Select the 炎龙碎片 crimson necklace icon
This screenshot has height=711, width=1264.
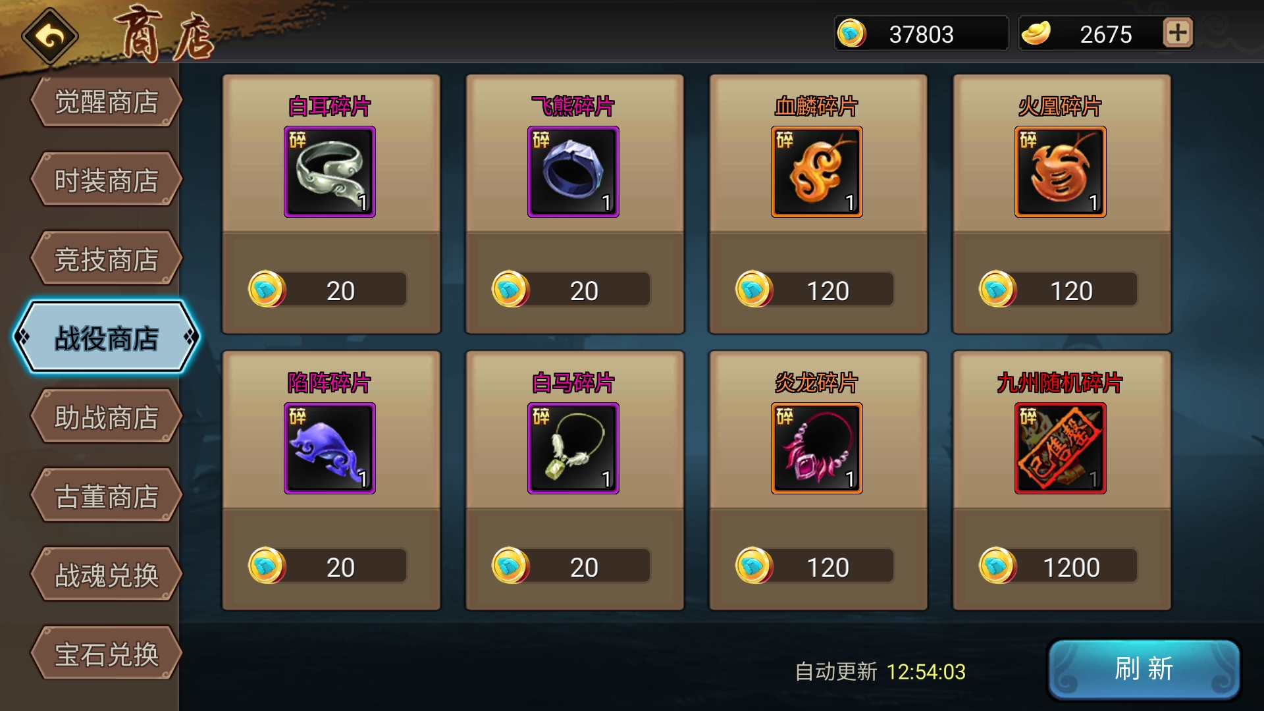[x=817, y=448]
